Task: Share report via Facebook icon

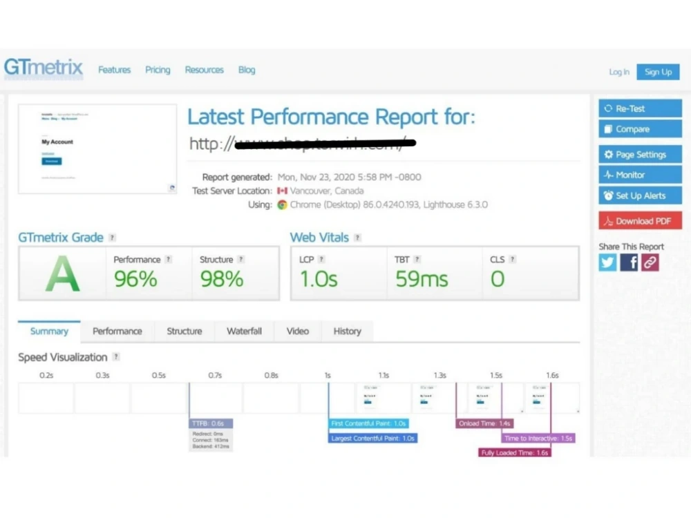Action: coord(629,262)
